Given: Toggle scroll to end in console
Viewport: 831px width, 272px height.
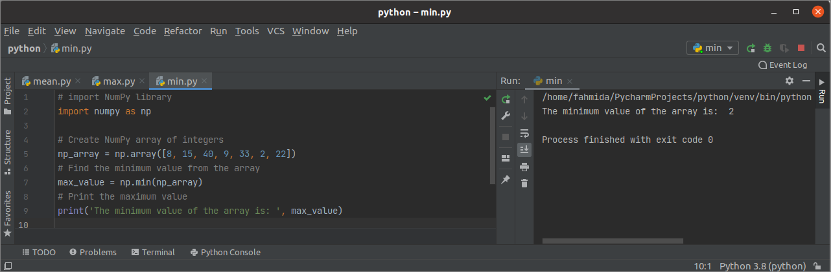Looking at the screenshot, I should point(524,150).
